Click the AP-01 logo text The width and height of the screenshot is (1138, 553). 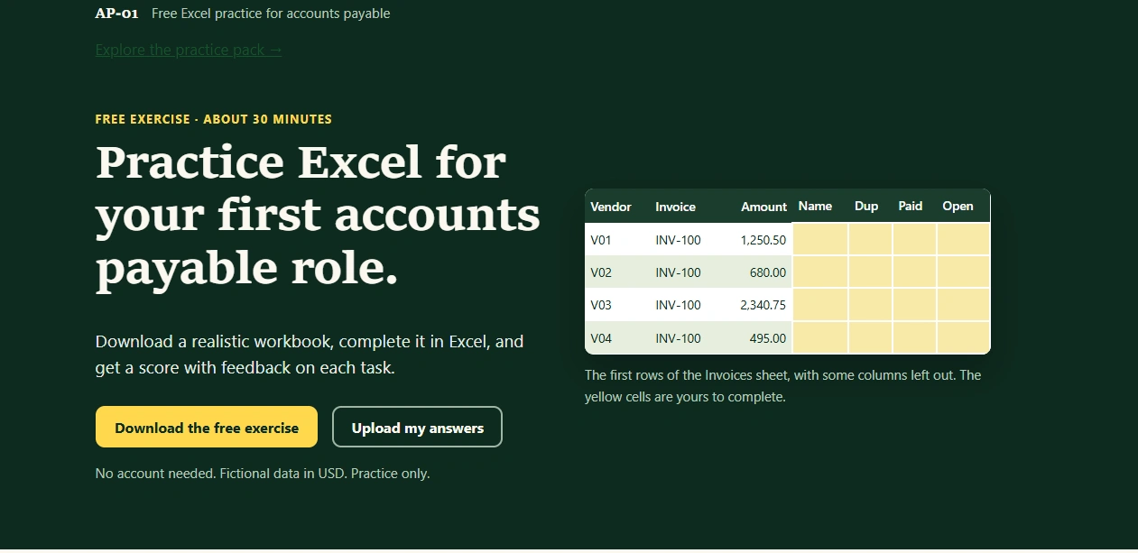click(x=116, y=14)
